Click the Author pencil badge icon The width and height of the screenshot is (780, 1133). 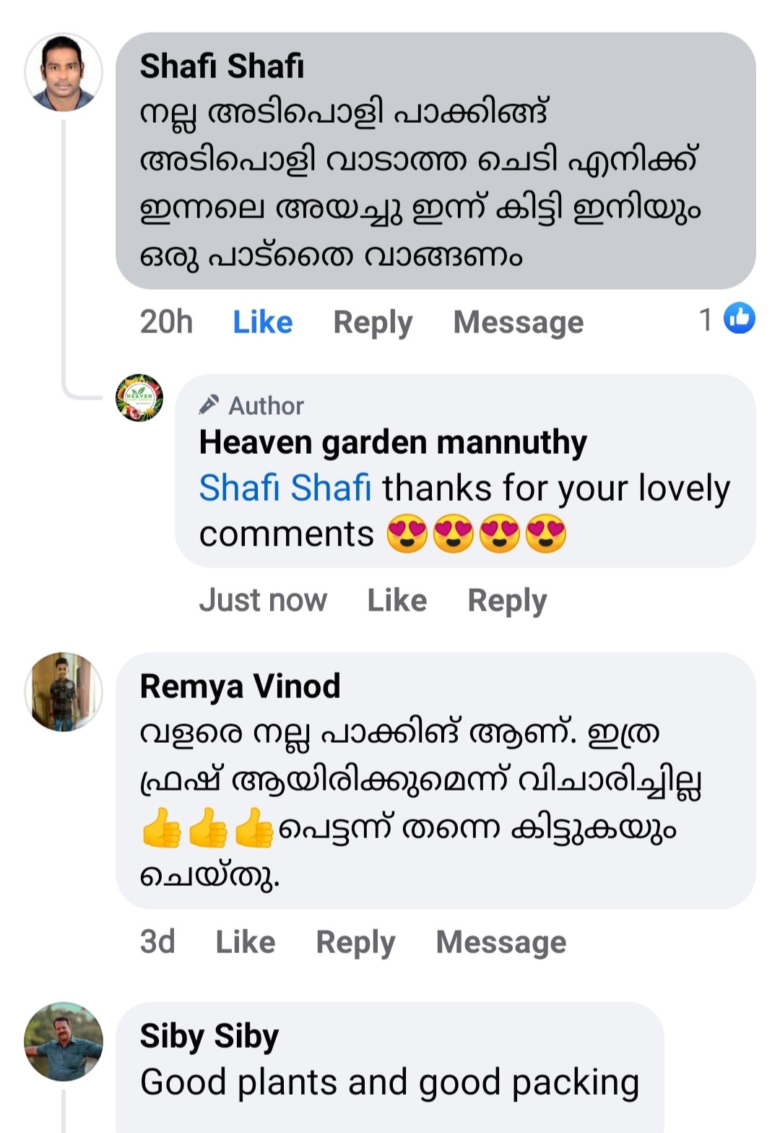click(209, 405)
